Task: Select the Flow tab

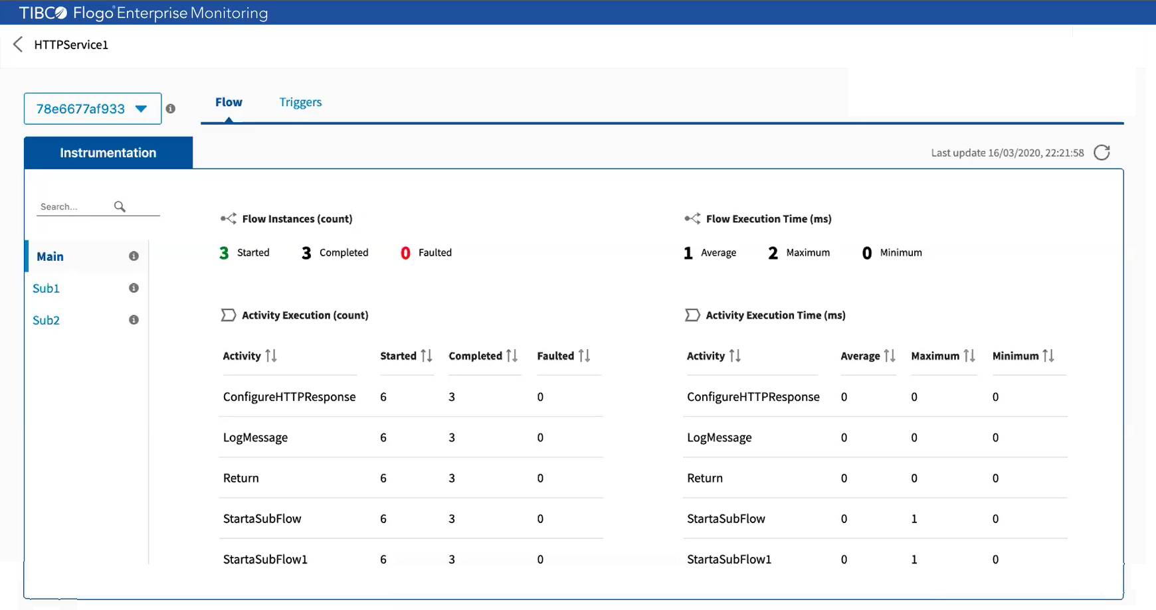Action: pos(229,102)
